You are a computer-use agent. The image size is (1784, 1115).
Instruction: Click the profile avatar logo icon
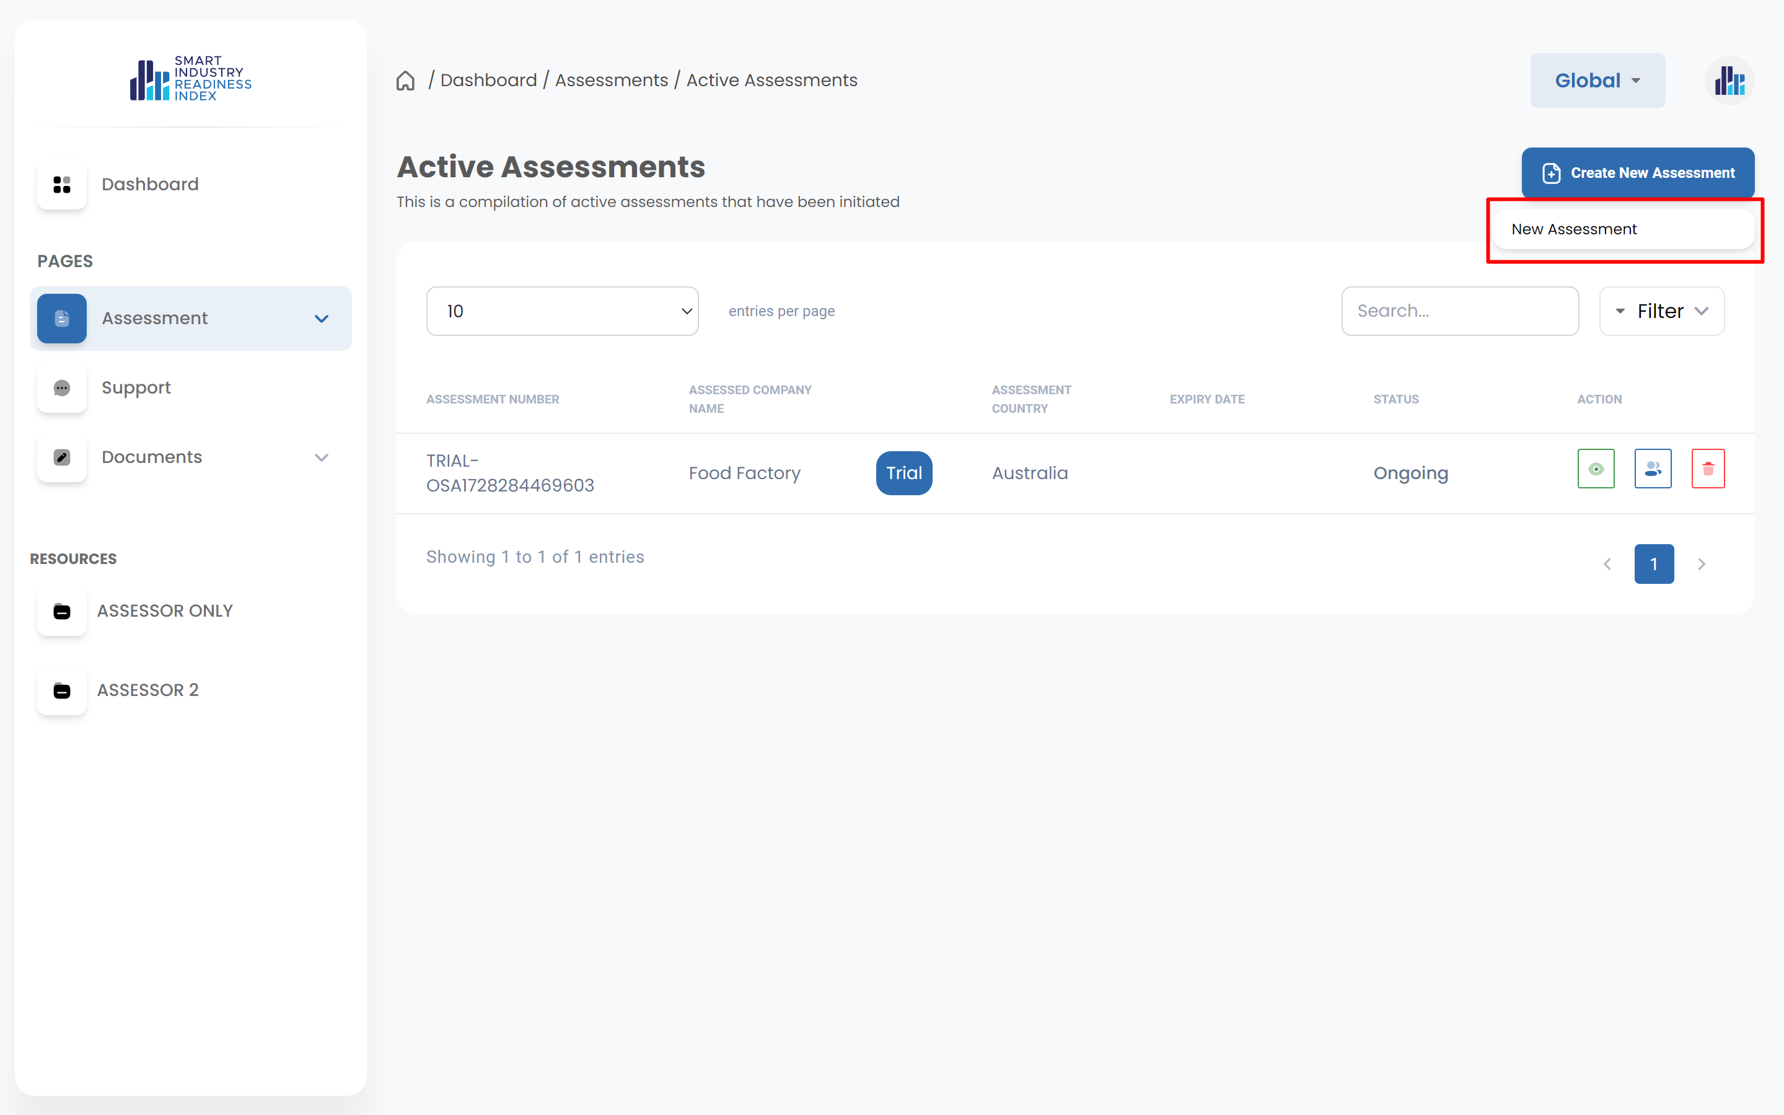point(1729,81)
